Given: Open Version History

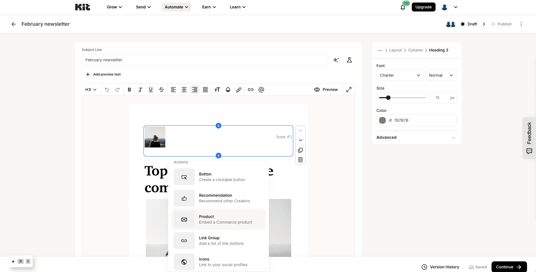Looking at the screenshot, I should click(440, 267).
